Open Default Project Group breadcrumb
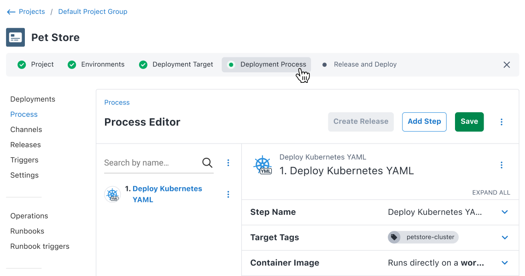The height and width of the screenshot is (276, 525). pyautogui.click(x=93, y=11)
